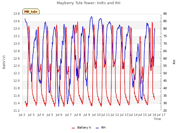This screenshot has width=178, height=133.
Task: Click the 11.4 left axis tick label
Action: (x=16, y=103)
